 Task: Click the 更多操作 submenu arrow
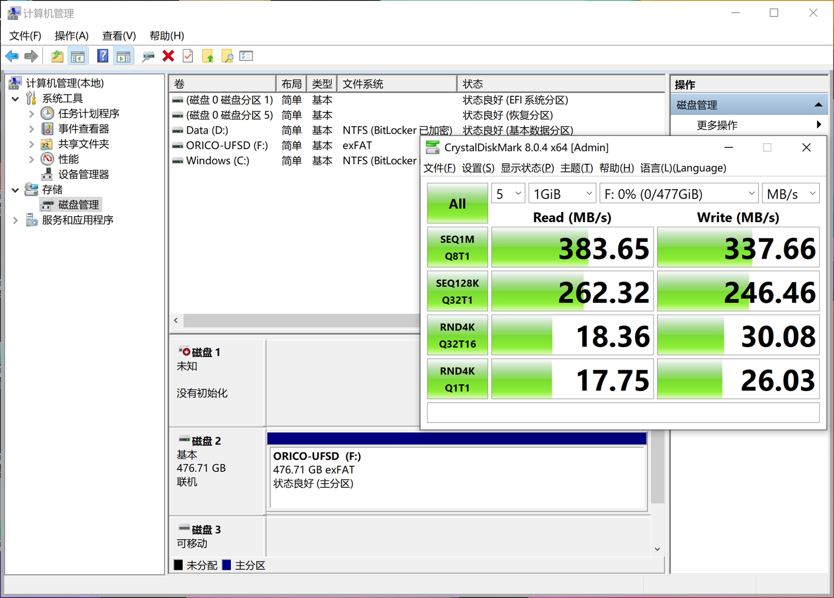click(819, 125)
